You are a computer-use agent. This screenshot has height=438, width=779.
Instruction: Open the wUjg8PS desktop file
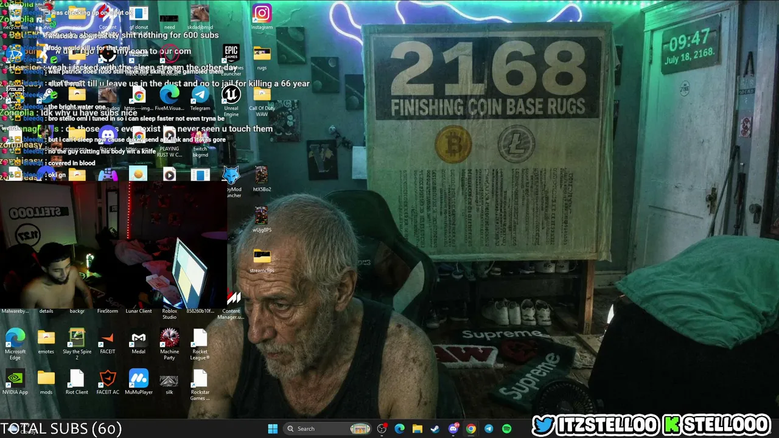(x=262, y=220)
